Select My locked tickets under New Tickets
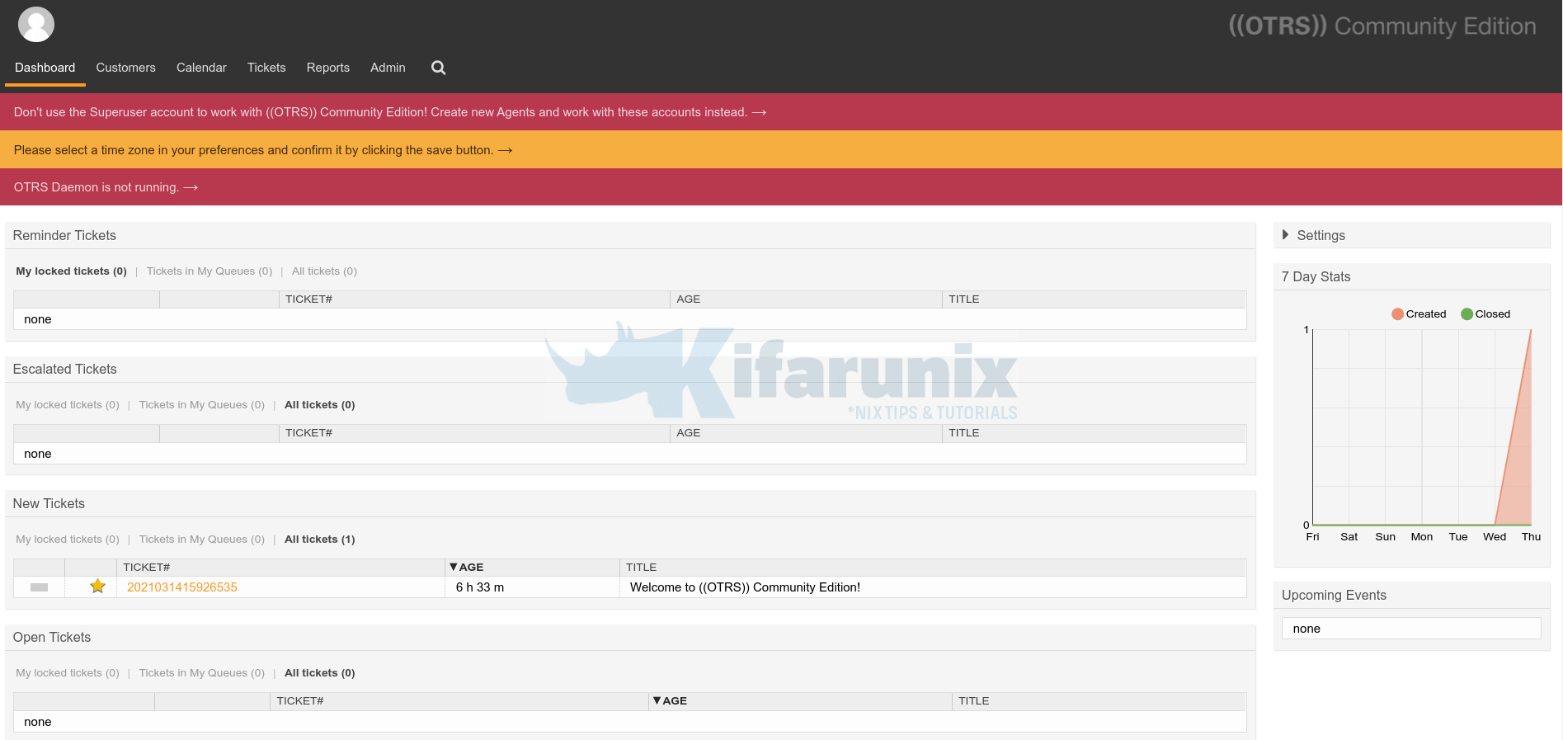1563x740 pixels. 68,540
